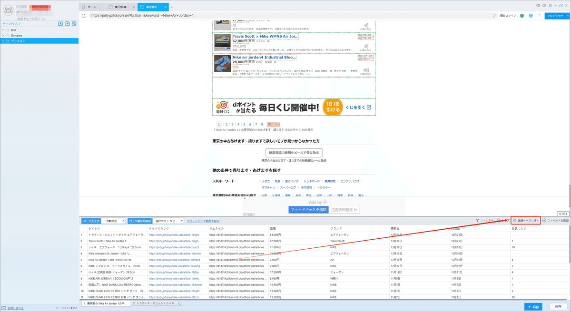Open the help question-mark icon
This screenshot has width=571, height=312.
tap(543, 5)
